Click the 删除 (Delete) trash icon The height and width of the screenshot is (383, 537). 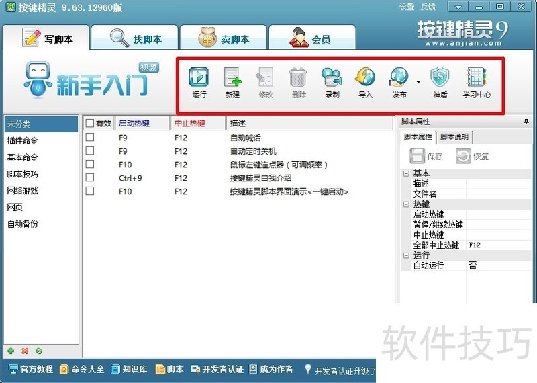(299, 82)
